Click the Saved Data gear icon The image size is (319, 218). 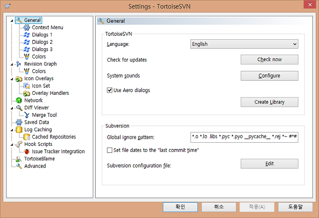pos(19,122)
